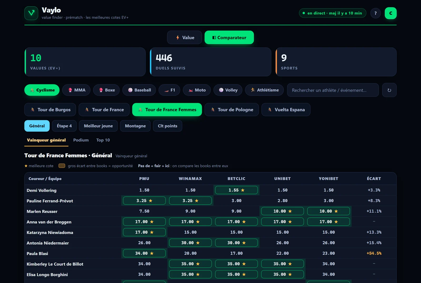The width and height of the screenshot is (421, 283).
Task: Click Winamax 3.25 odds for Ferrand-Prévot
Action: [190, 201]
